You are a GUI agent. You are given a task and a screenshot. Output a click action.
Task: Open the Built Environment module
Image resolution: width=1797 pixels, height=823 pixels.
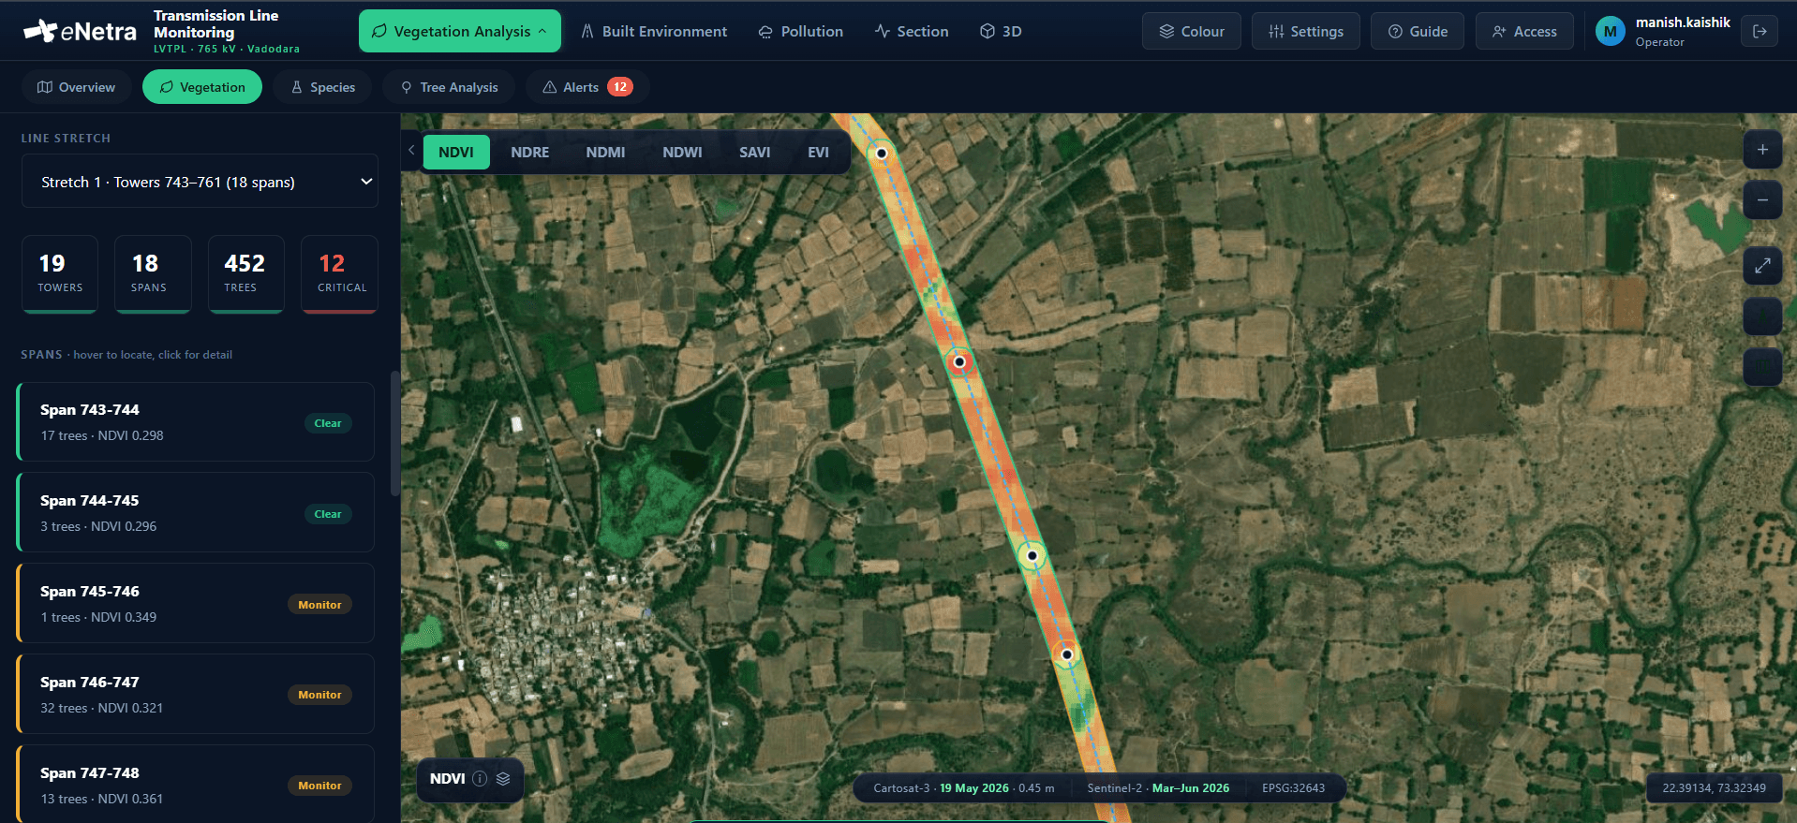[654, 31]
